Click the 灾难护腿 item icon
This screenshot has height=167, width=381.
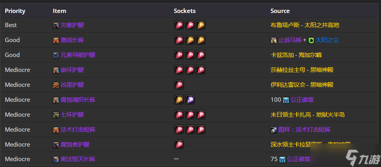point(56,25)
